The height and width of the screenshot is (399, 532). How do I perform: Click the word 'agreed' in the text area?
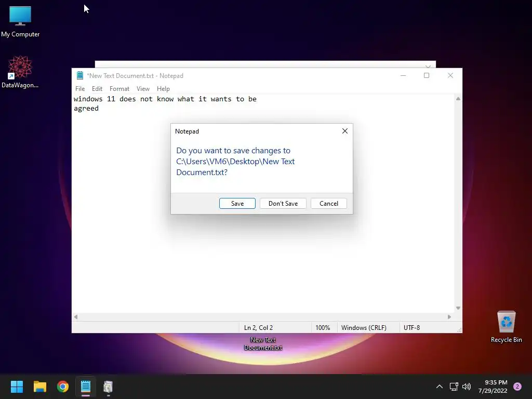tap(86, 109)
